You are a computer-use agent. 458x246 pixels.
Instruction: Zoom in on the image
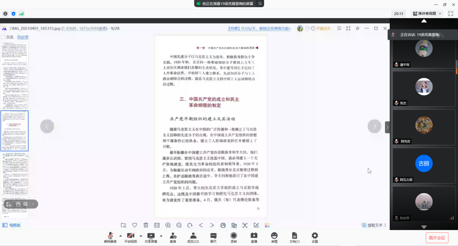point(168,225)
